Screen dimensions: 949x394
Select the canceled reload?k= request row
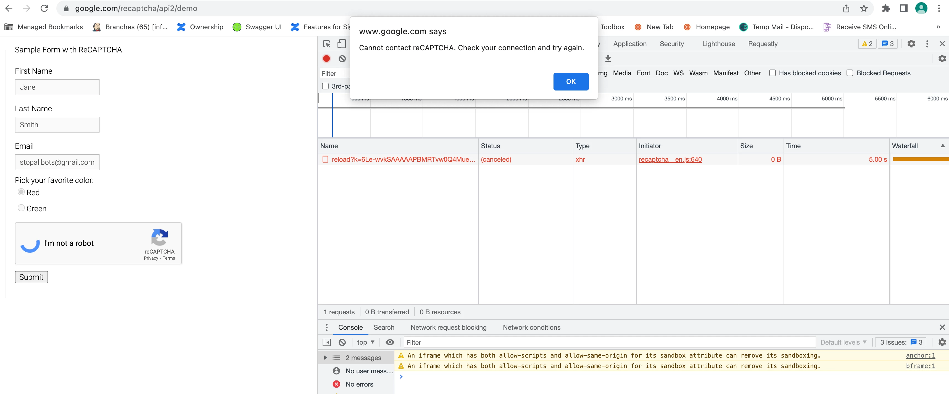coord(633,159)
